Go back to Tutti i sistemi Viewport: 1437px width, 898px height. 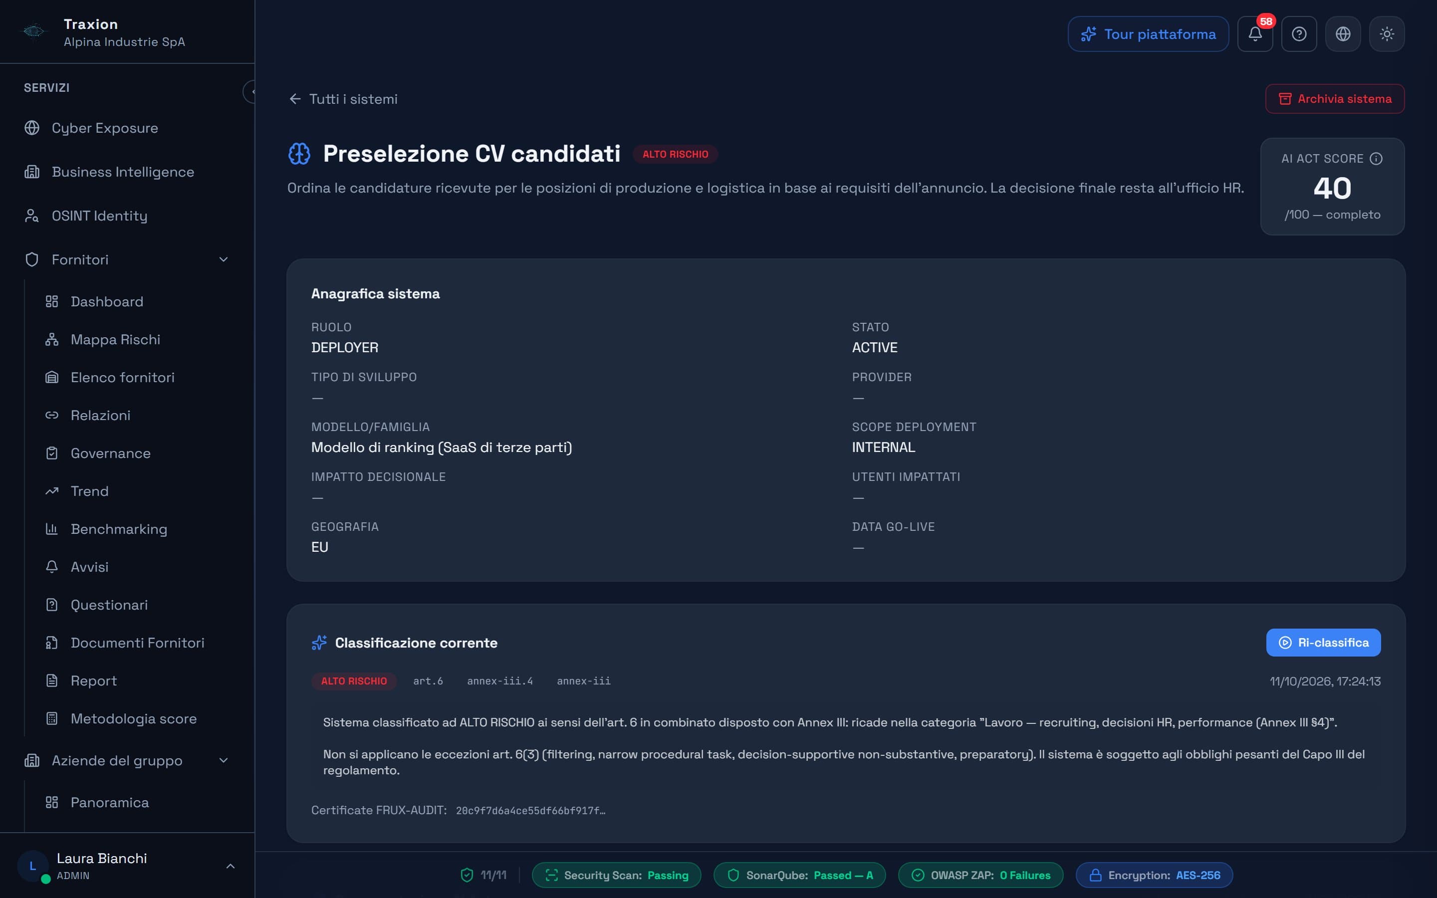pos(343,99)
